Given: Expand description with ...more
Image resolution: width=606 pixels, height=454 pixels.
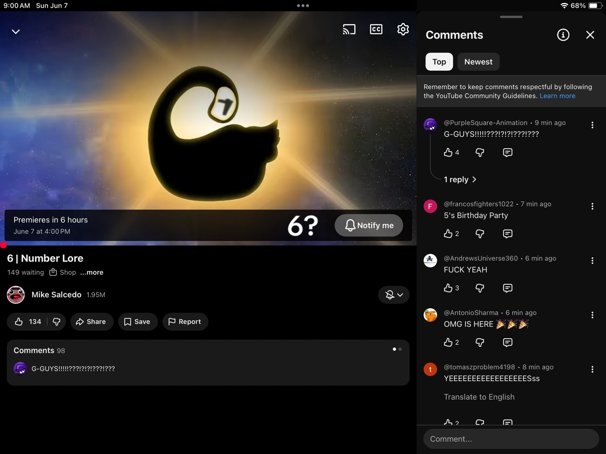Looking at the screenshot, I should (92, 272).
